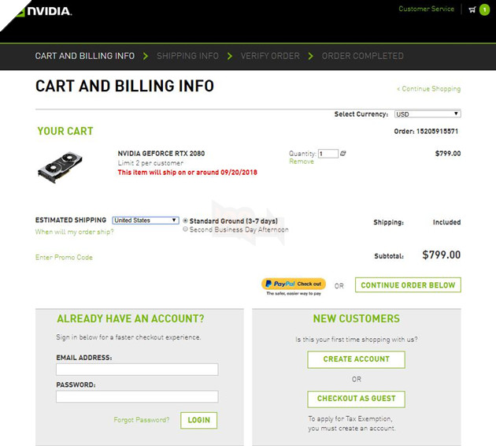The width and height of the screenshot is (496, 446).
Task: Click the Continue Order Below button
Action: tap(408, 285)
